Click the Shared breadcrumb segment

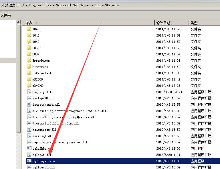tap(110, 5)
